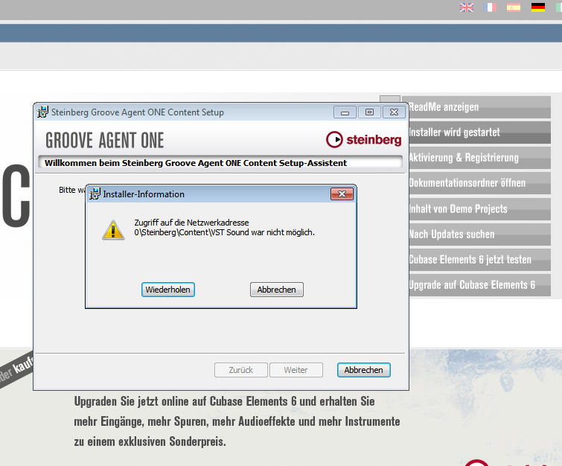This screenshot has width=562, height=466.
Task: Click the disabled Zurück button
Action: tap(241, 370)
